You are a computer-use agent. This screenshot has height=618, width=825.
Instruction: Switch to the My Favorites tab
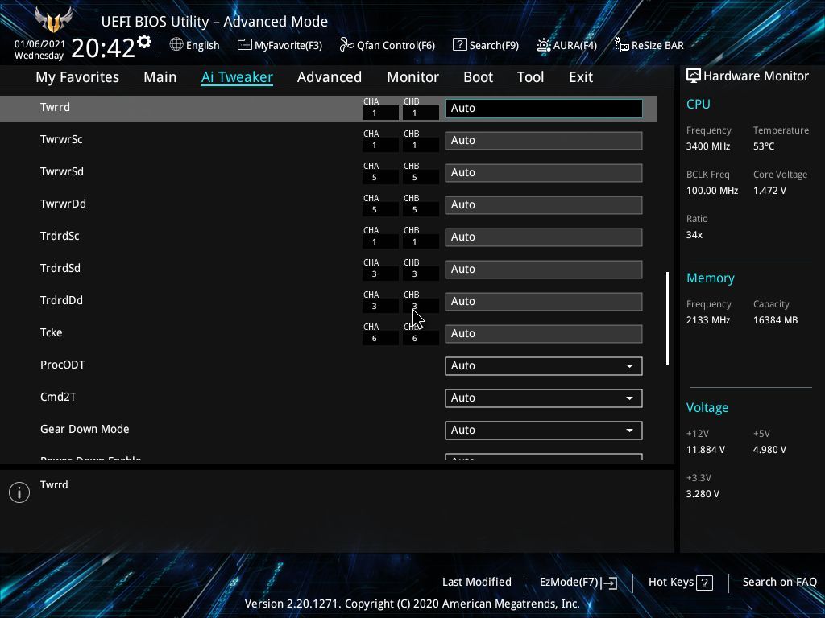[77, 77]
